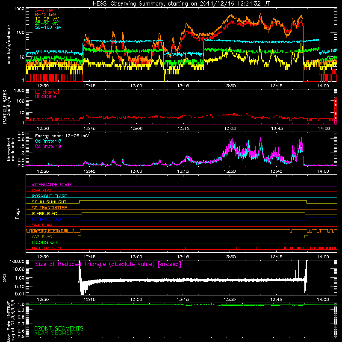Select the Collimator 9 legend label
342x342 pixels.
click(x=48, y=146)
